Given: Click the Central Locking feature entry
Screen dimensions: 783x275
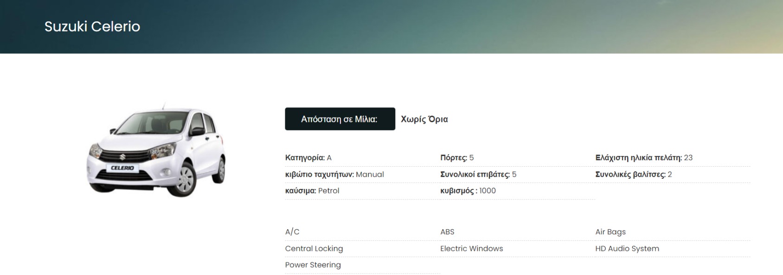Looking at the screenshot, I should [x=314, y=249].
